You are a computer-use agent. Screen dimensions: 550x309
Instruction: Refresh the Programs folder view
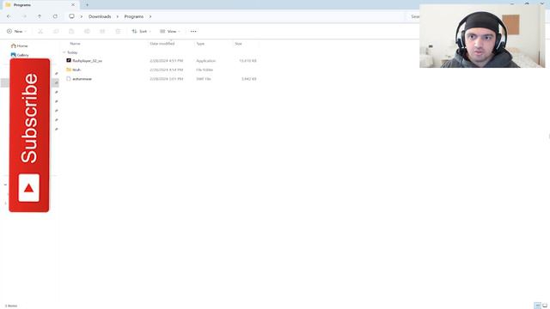[55, 16]
